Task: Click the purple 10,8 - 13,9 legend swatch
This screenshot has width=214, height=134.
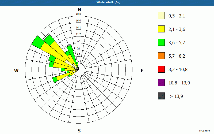Action: pos(161,83)
